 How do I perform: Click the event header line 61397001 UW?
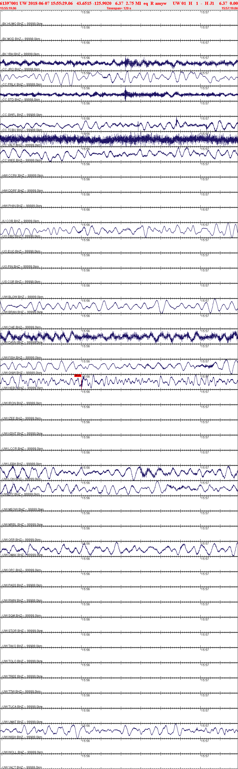119,3
